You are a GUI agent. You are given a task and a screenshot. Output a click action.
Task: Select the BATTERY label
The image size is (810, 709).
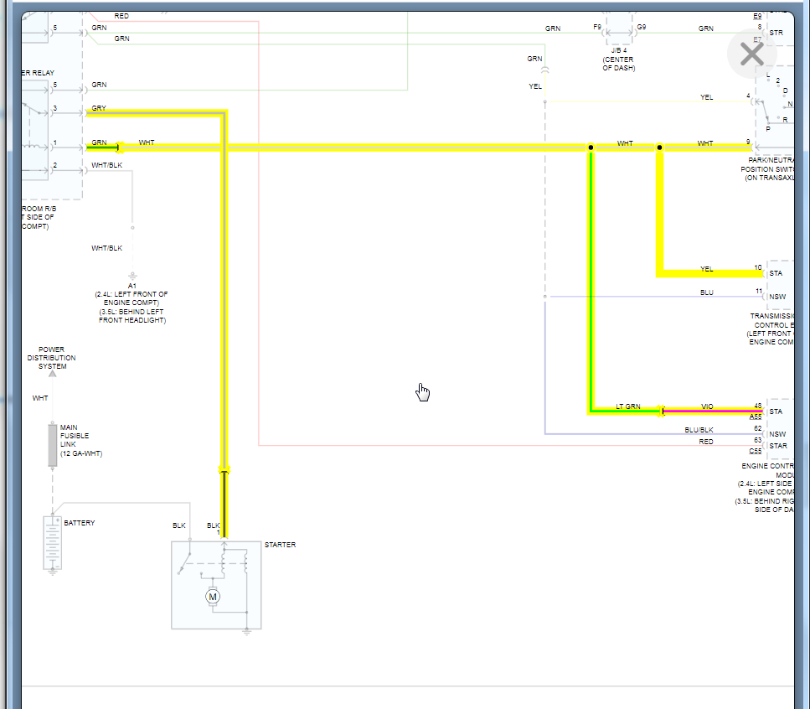click(80, 523)
